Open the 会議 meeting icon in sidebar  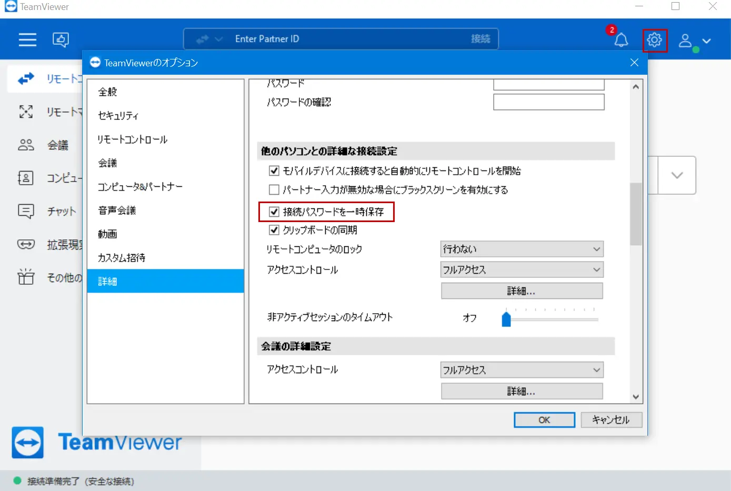tap(26, 145)
